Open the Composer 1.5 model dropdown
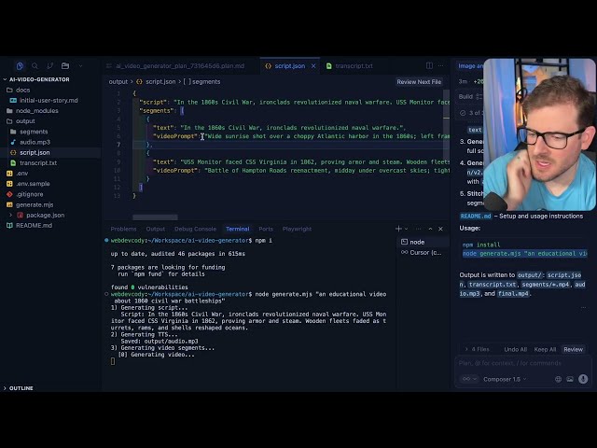Viewport: 597px width, 448px height. point(505,379)
